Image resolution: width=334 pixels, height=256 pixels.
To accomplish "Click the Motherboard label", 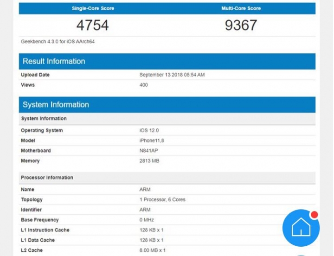I will (x=36, y=151).
